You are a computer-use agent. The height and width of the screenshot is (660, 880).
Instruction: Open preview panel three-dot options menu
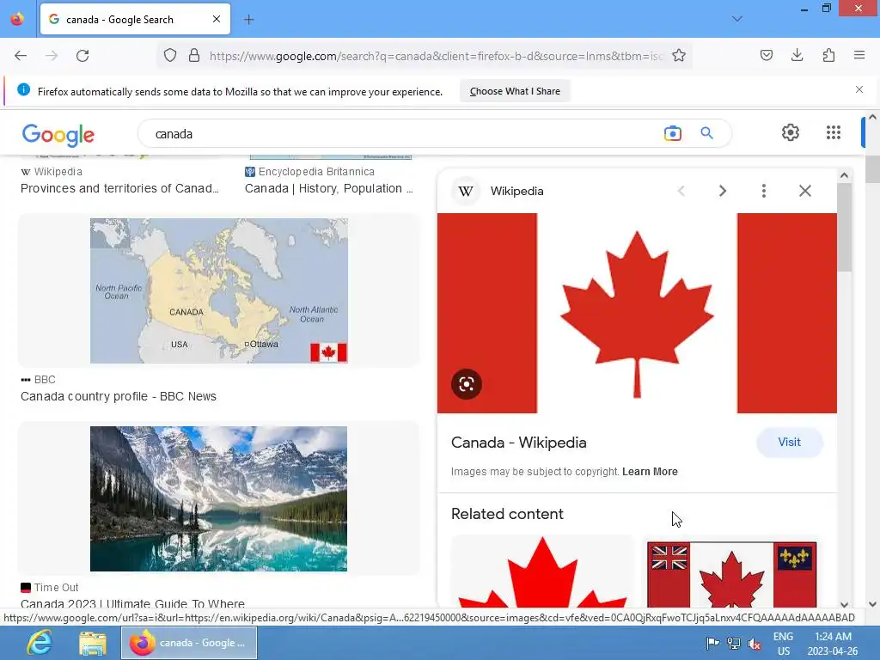point(764,191)
